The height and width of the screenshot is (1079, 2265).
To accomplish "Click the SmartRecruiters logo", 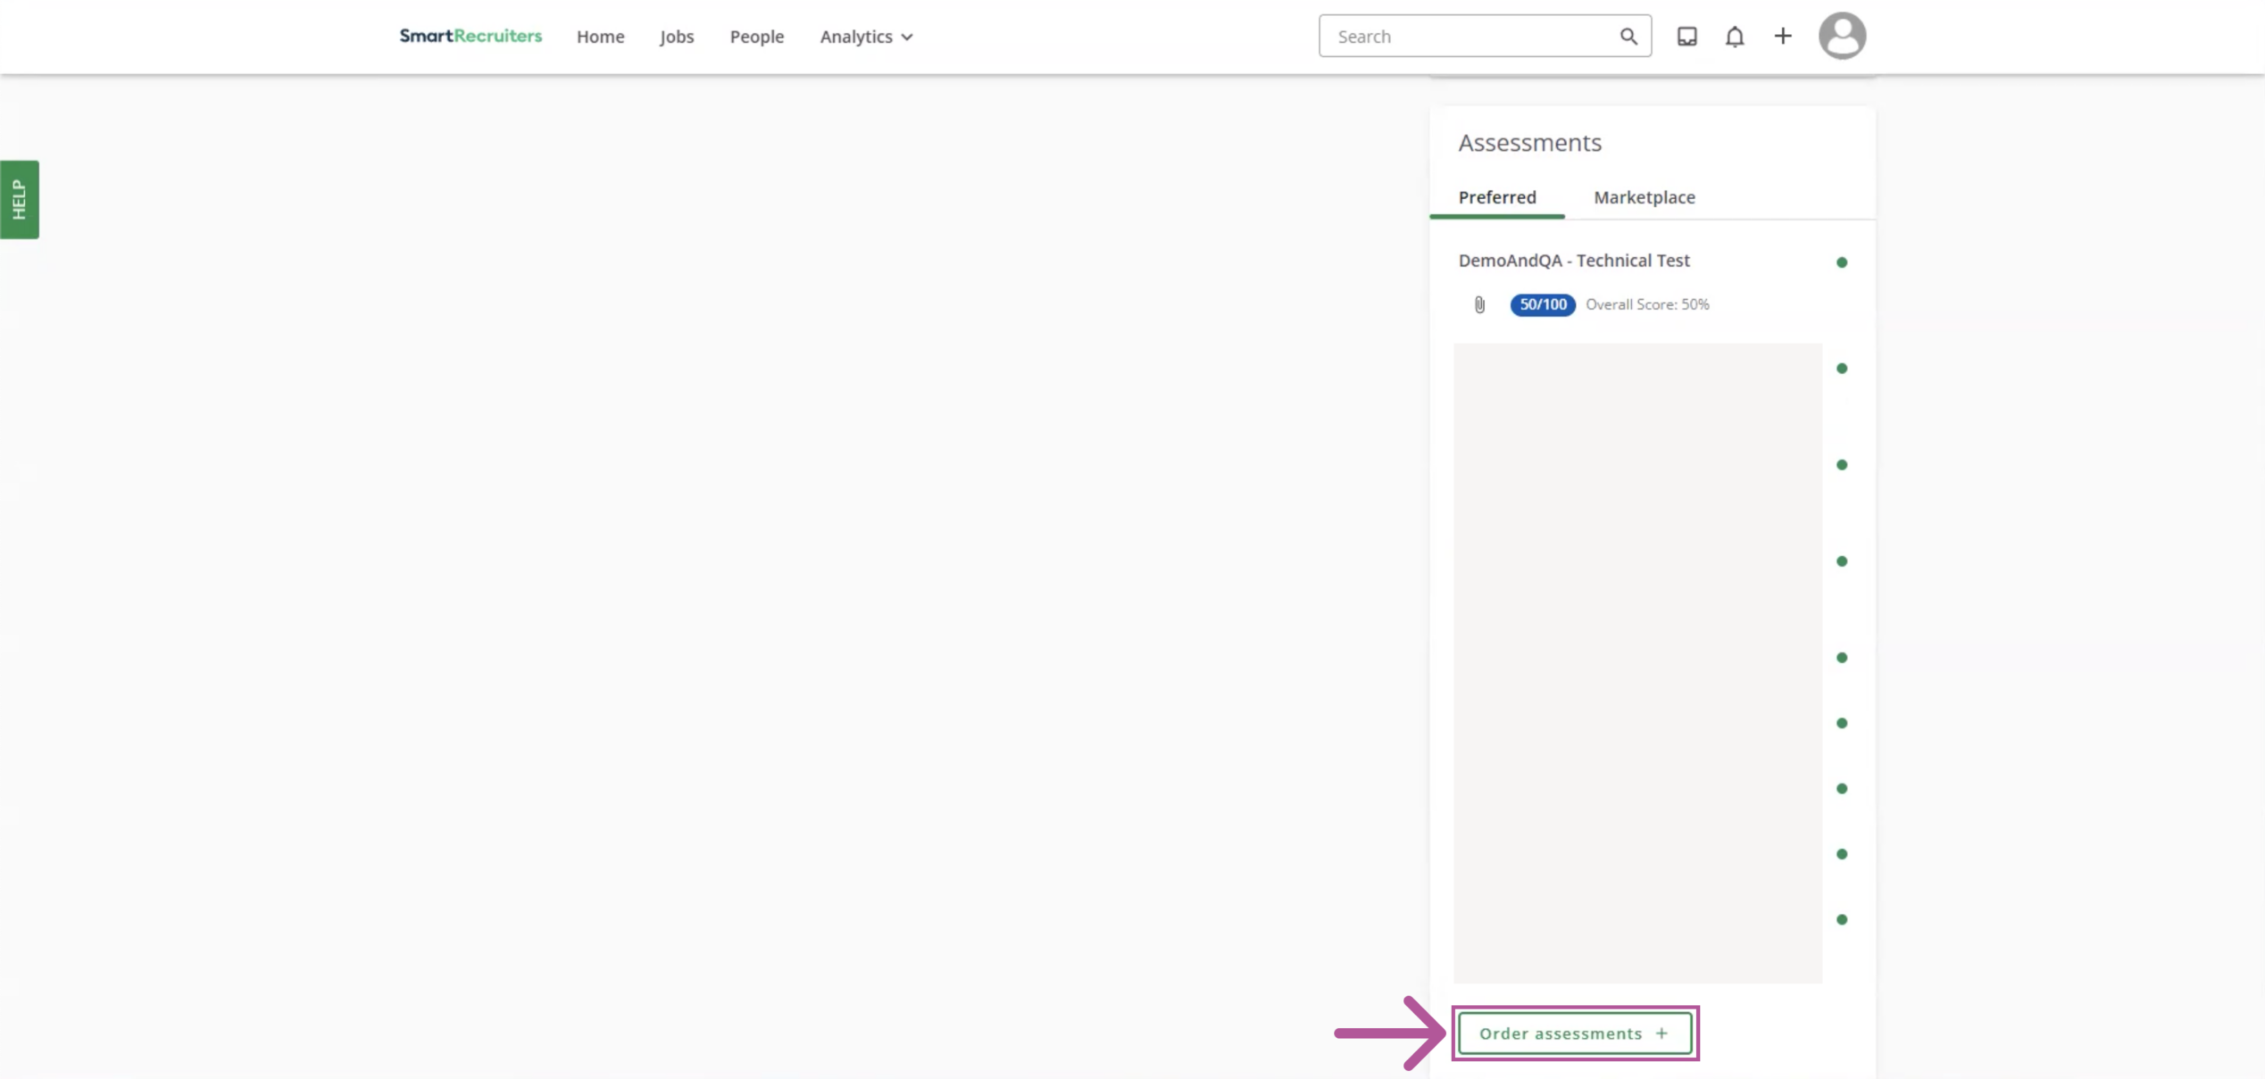I will click(x=470, y=36).
